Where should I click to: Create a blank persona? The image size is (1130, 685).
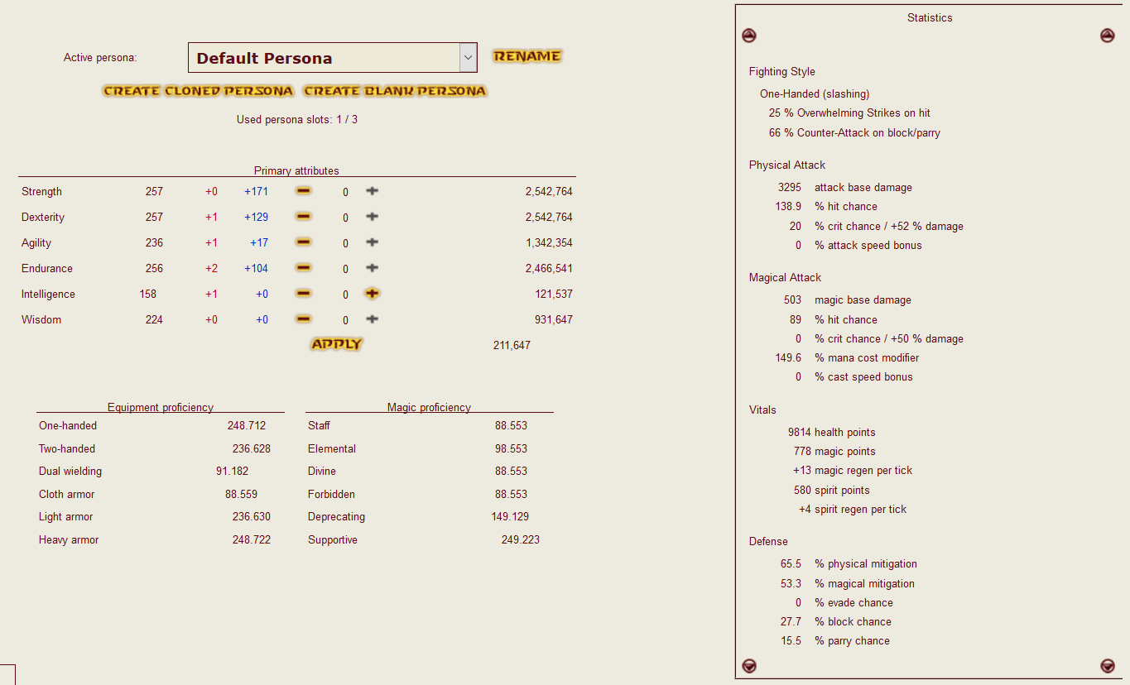tap(395, 91)
